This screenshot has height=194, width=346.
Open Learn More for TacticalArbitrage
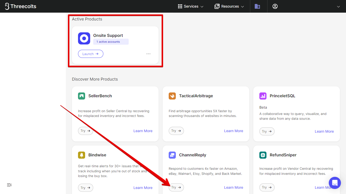coord(234,131)
